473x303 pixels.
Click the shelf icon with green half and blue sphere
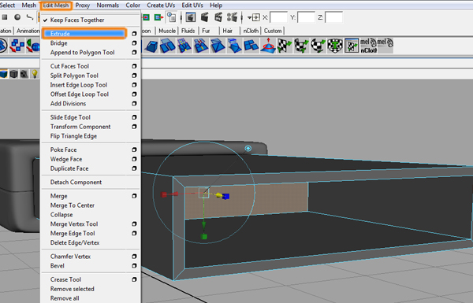[33, 46]
